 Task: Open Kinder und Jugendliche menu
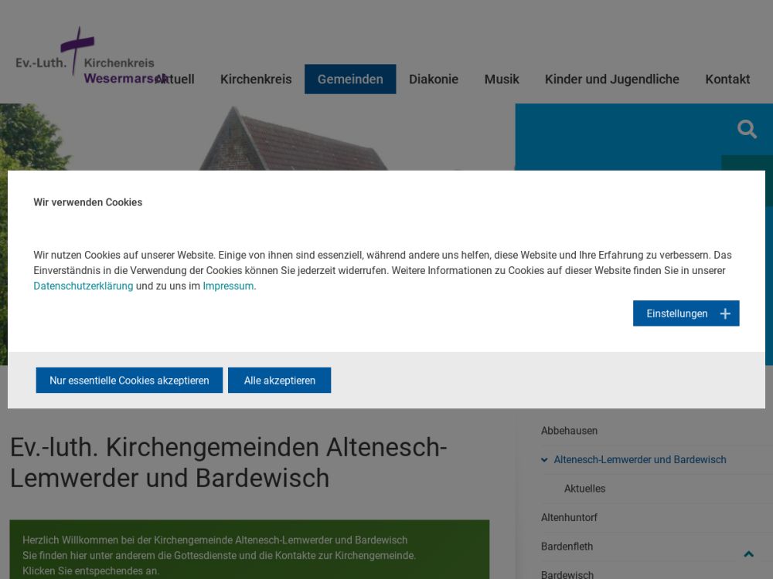tap(611, 80)
